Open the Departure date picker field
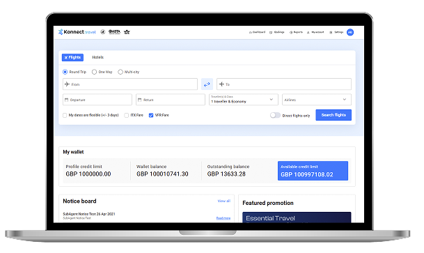This screenshot has width=424, height=253. click(97, 100)
